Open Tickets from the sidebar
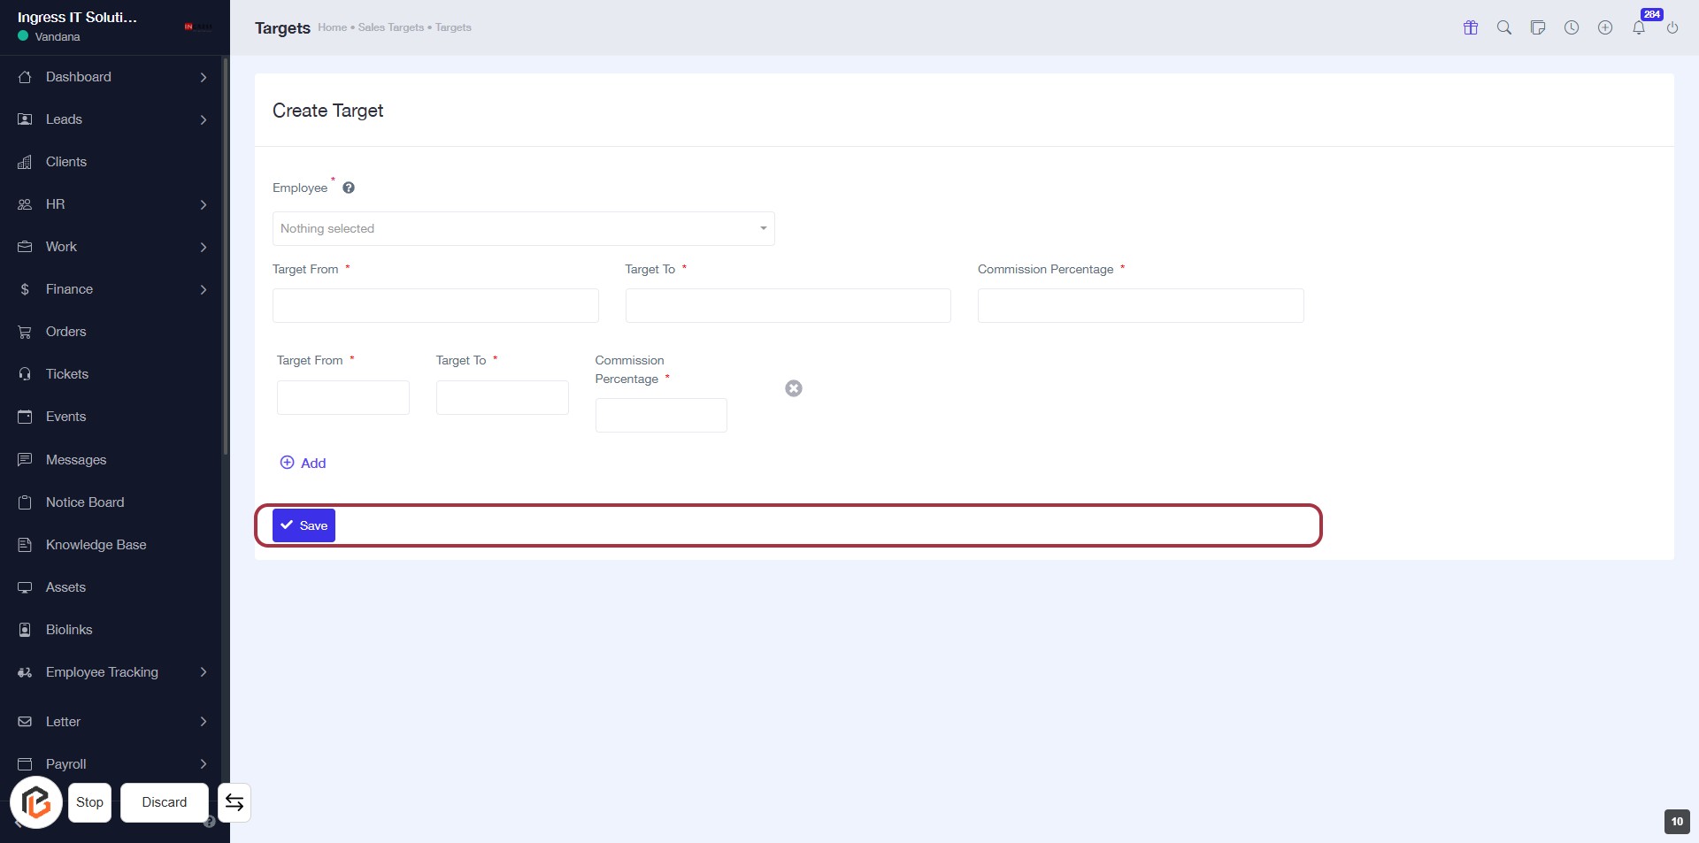 point(67,374)
